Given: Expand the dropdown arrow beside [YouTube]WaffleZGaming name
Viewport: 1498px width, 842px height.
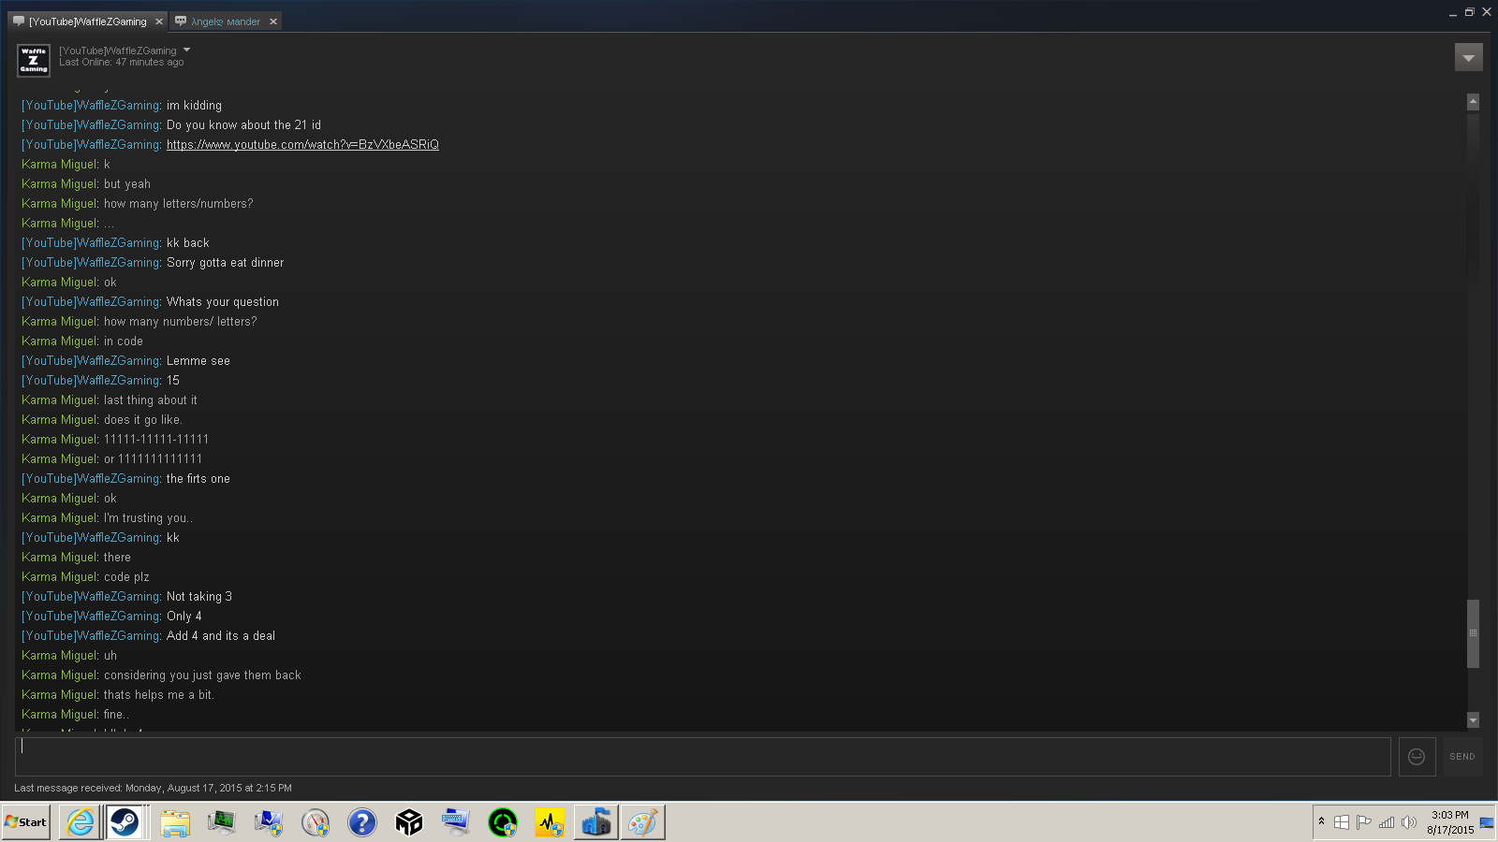Looking at the screenshot, I should point(187,50).
